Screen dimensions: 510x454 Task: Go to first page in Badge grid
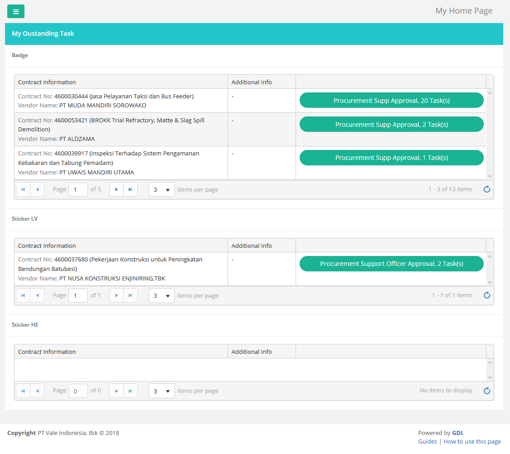[x=23, y=189]
